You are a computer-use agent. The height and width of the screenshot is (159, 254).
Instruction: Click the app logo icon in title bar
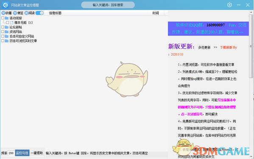(x=6, y=5)
